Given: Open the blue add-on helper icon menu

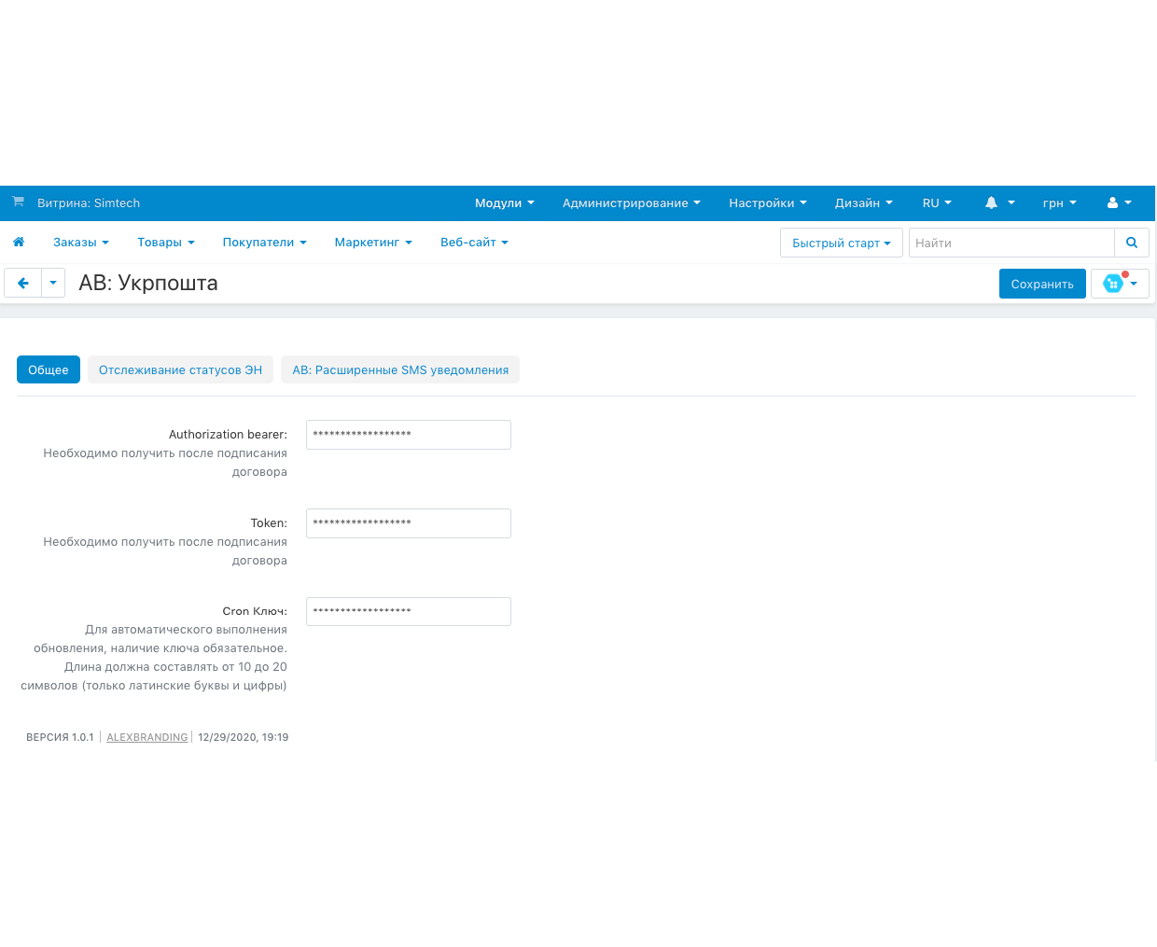Looking at the screenshot, I should pyautogui.click(x=1120, y=284).
